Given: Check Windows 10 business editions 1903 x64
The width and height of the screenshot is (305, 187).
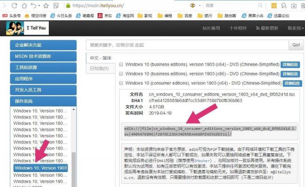Looking at the screenshot, I should [x=121, y=64].
